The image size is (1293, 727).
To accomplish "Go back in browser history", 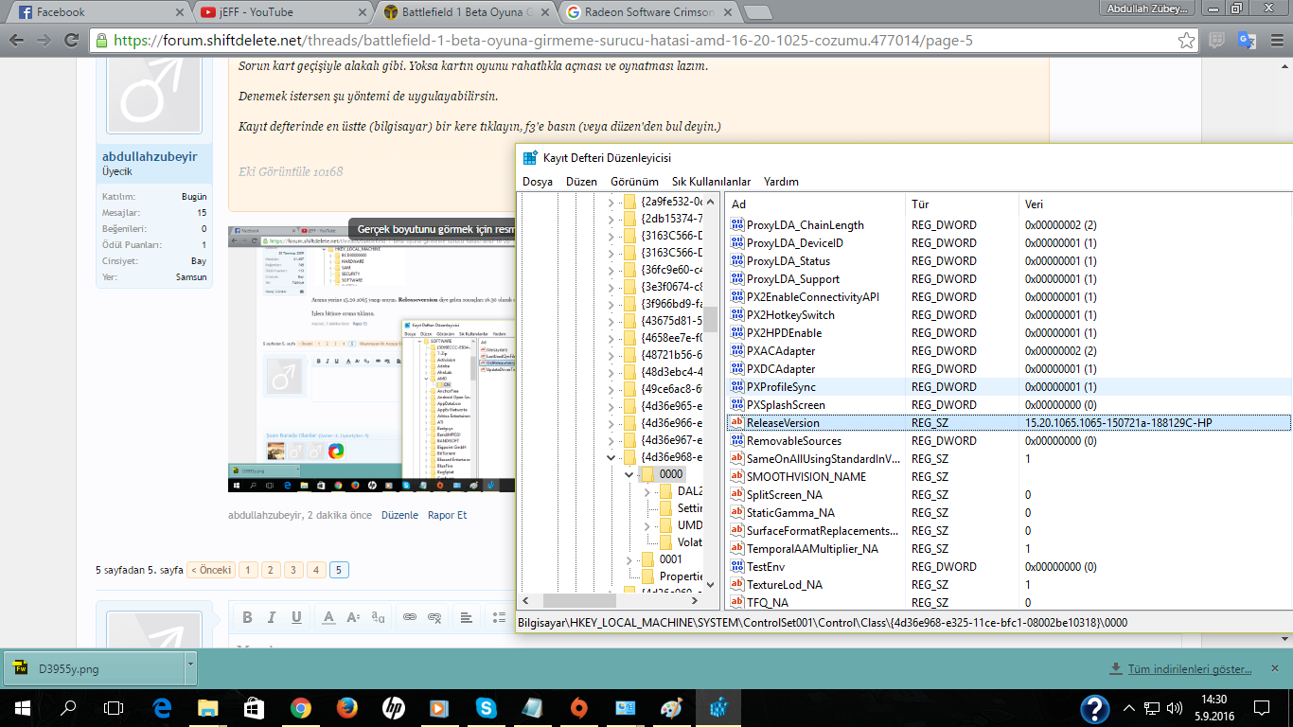I will tap(16, 41).
